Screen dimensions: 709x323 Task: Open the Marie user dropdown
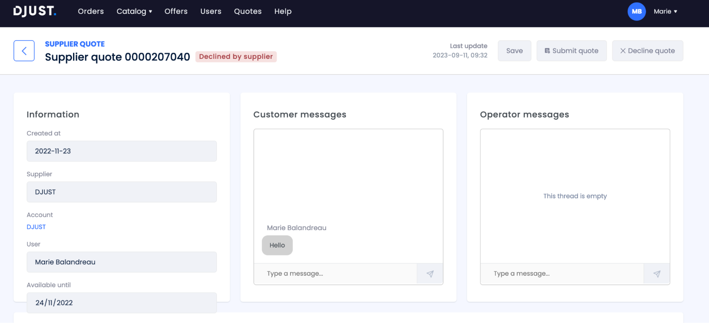(665, 11)
